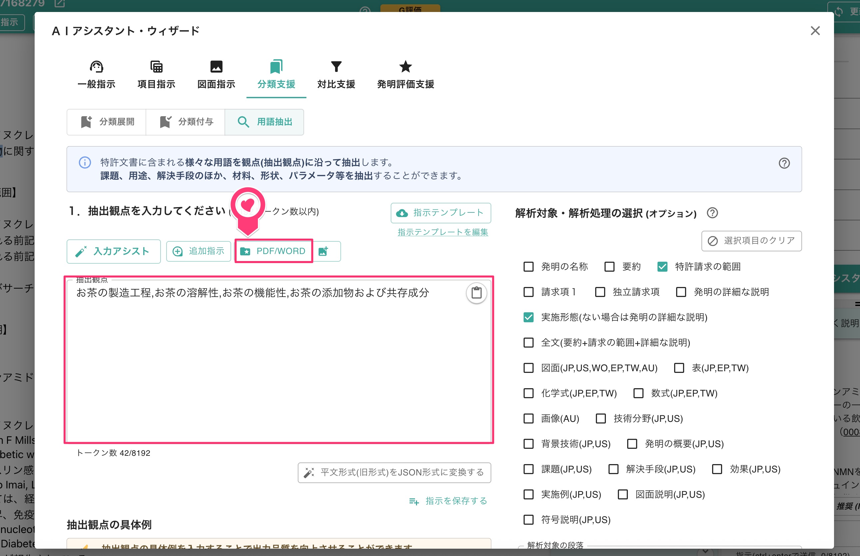Click the funnel icon above 対比支援
The height and width of the screenshot is (556, 860).
[x=336, y=67]
